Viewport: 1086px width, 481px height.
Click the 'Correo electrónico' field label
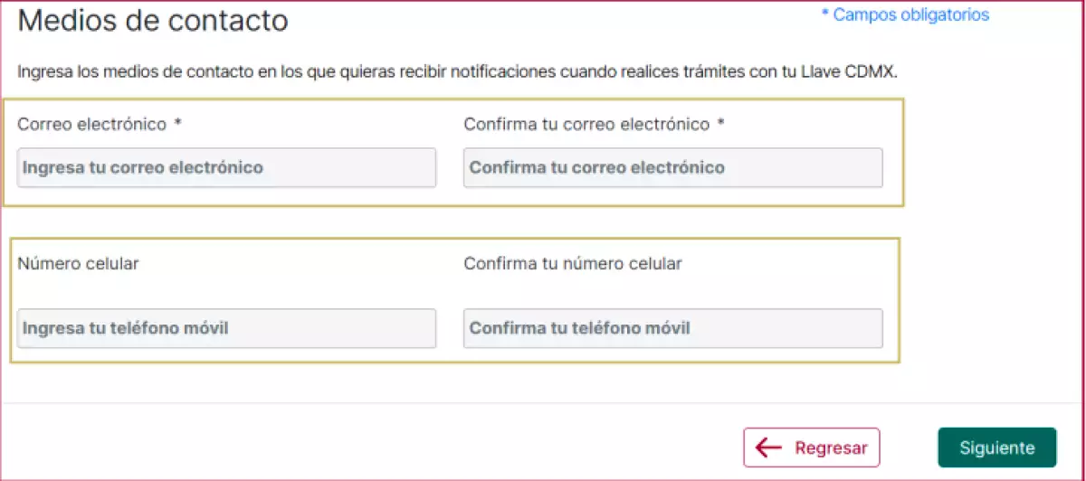91,125
